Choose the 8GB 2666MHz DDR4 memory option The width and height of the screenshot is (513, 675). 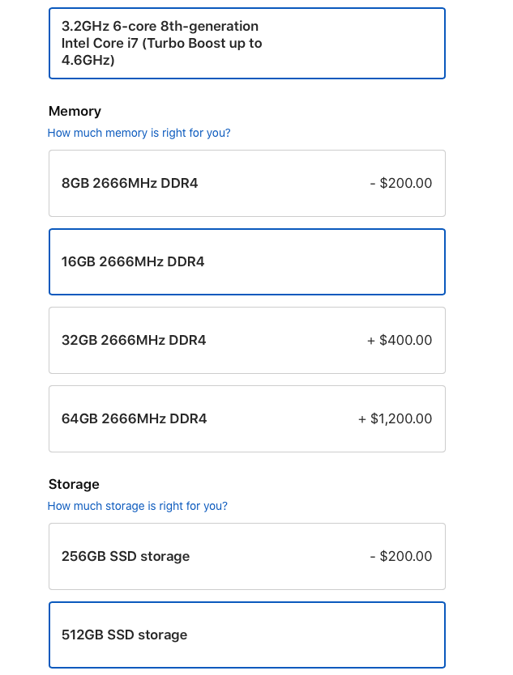(247, 183)
